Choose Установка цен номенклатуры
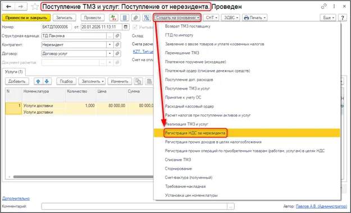Screen dimensions: 351x213 click(247, 195)
